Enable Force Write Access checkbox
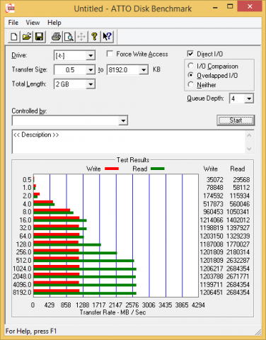This screenshot has width=266, height=340. coord(110,54)
